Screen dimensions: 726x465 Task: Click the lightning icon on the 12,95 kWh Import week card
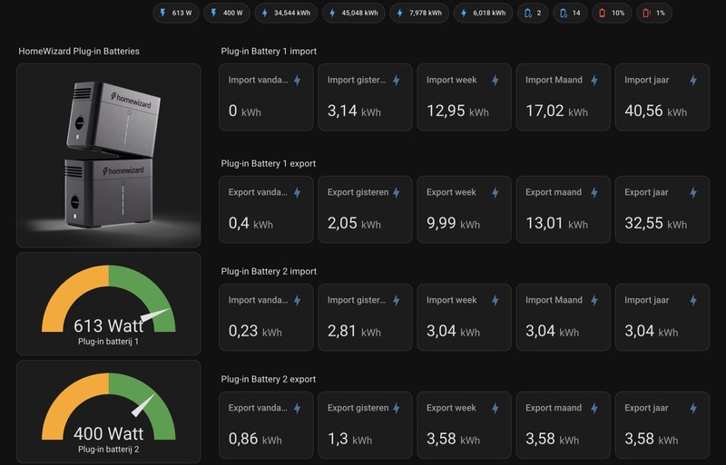[x=495, y=81]
